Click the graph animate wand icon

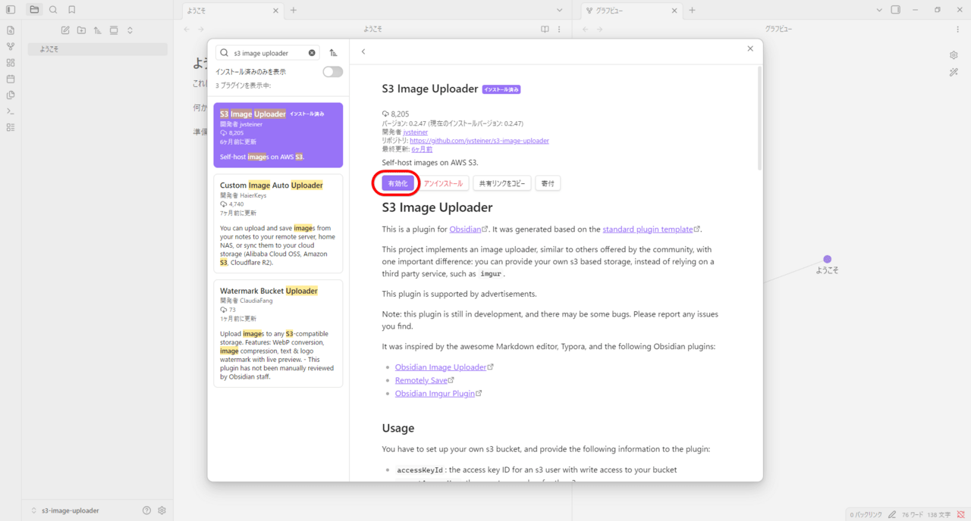coord(954,72)
